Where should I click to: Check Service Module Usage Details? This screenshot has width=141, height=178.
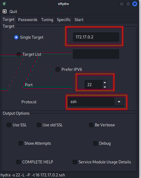tap(75, 162)
